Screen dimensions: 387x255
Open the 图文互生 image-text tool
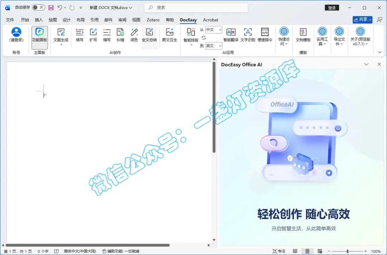click(169, 35)
